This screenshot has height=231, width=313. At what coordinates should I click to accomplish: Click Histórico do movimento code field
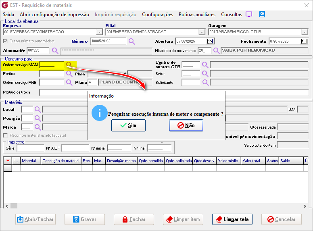tap(204, 50)
